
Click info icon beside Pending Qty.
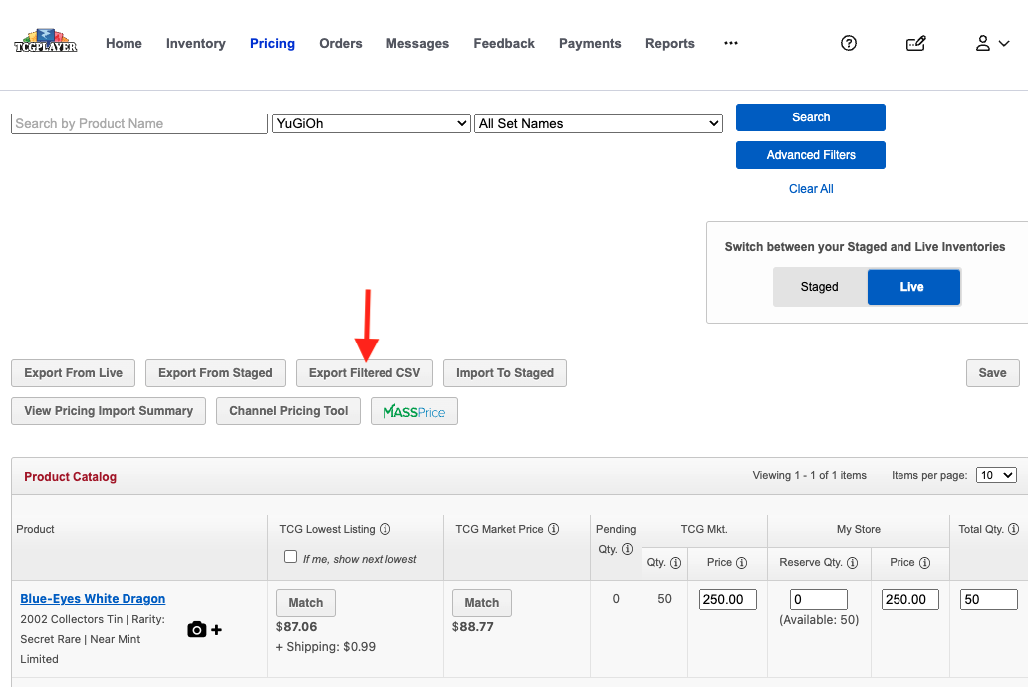(628, 549)
